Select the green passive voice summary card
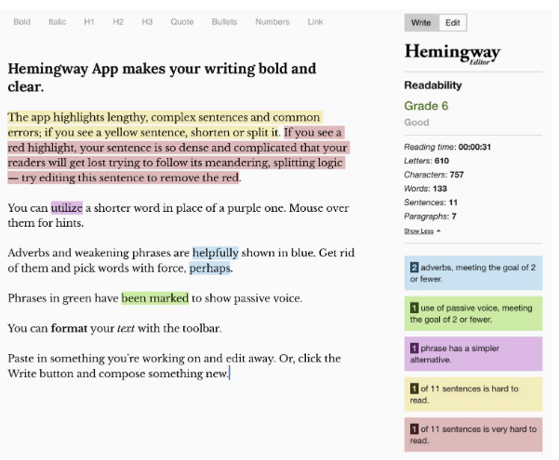The height and width of the screenshot is (460, 559). click(473, 313)
